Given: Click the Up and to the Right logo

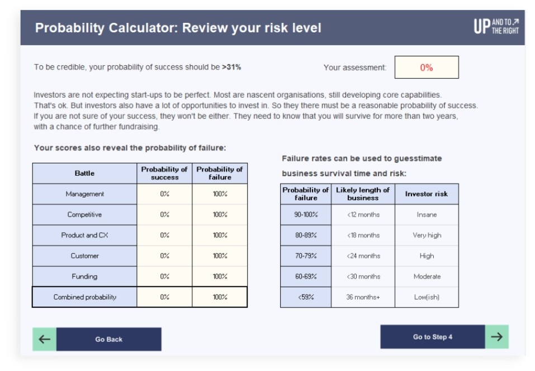Looking at the screenshot, I should click(x=496, y=26).
